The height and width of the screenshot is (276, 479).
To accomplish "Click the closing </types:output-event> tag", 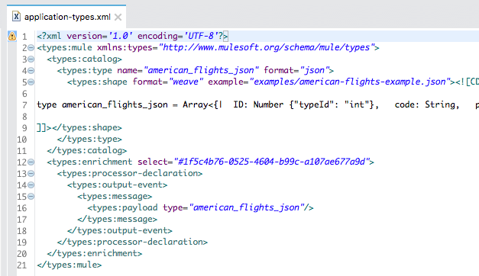I will click(120, 230).
